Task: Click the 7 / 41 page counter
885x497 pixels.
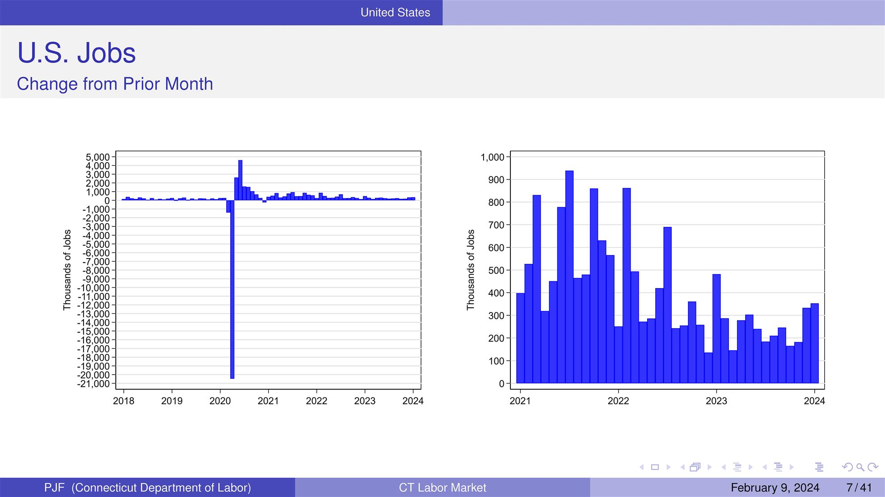Action: [x=859, y=488]
